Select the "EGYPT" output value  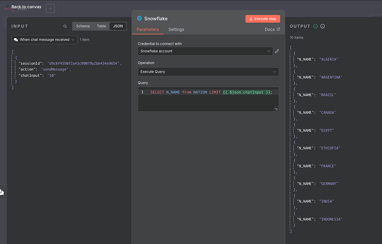(327, 131)
